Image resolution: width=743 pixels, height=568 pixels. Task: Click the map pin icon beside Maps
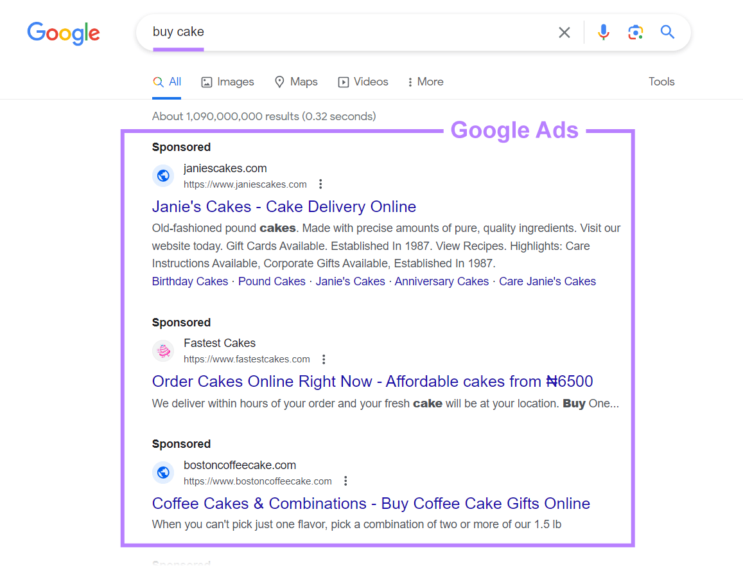coord(279,82)
